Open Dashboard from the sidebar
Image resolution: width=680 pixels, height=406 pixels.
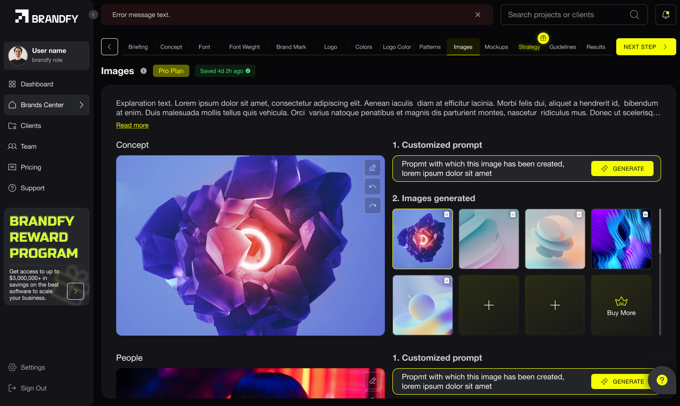(47, 84)
